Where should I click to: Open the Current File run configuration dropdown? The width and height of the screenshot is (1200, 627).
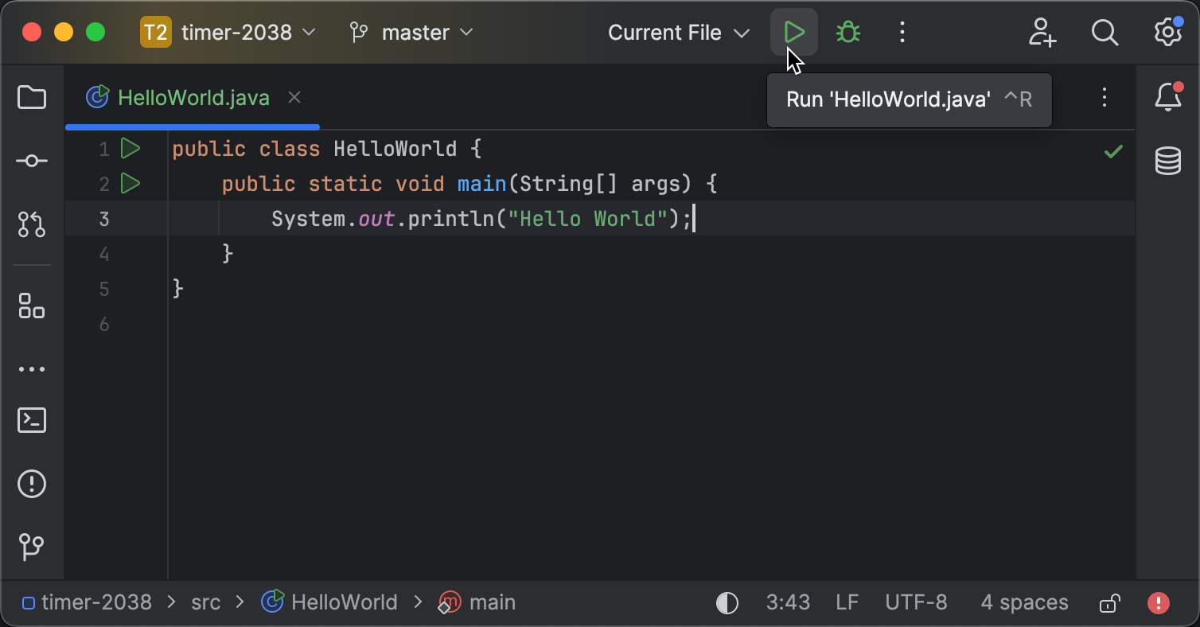click(x=677, y=33)
